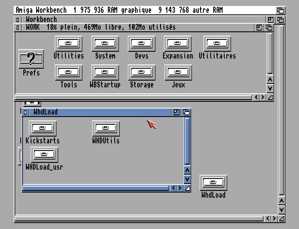Click the screen depth gadget in Amiga Workbench title bar
The image size is (299, 229).
[x=280, y=10]
